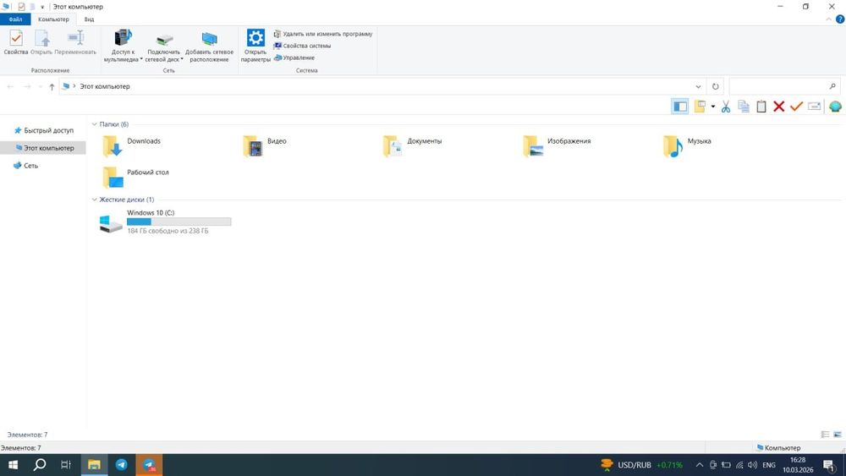846x476 pixels.
Task: Go up one folder level using the up arrow
Action: coord(52,86)
